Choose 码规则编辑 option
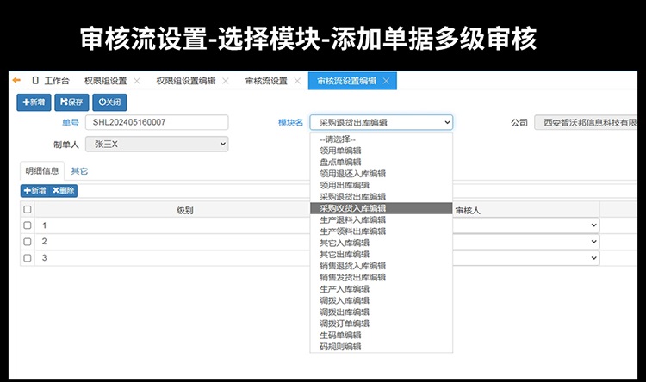 click(381, 347)
